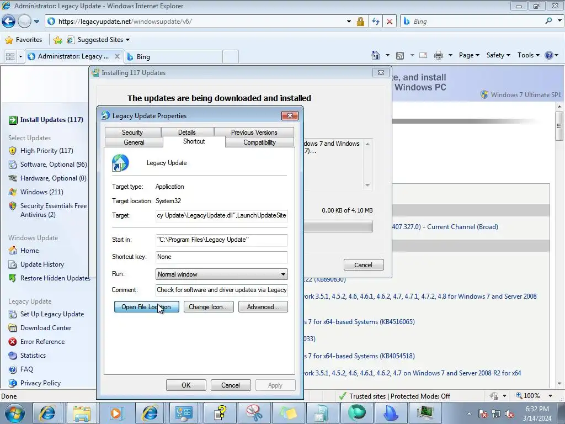Open the Tools menu dropdown
Viewport: 565px width, 424px height.
[528, 55]
